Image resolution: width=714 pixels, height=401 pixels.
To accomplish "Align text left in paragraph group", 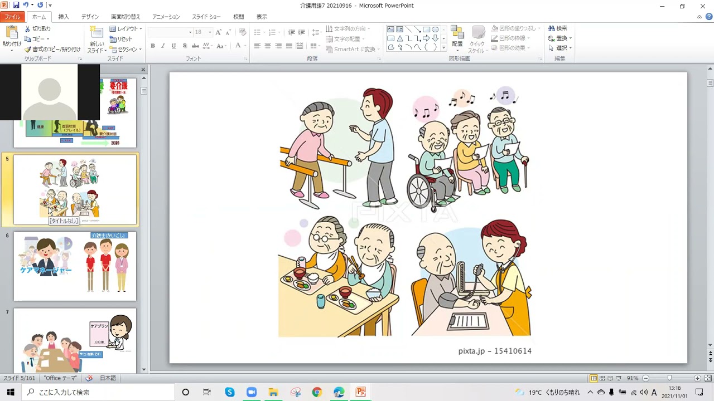I will [x=257, y=46].
